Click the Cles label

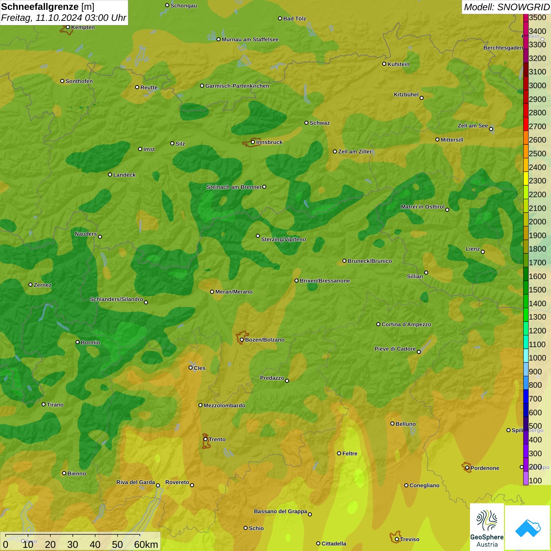coord(200,368)
